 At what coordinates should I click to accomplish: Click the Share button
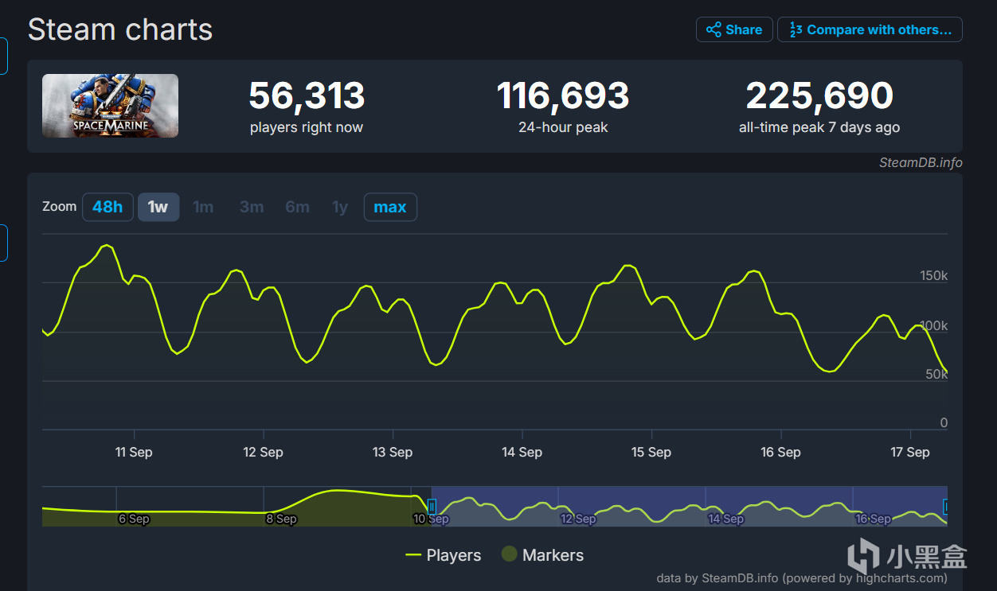tap(734, 29)
